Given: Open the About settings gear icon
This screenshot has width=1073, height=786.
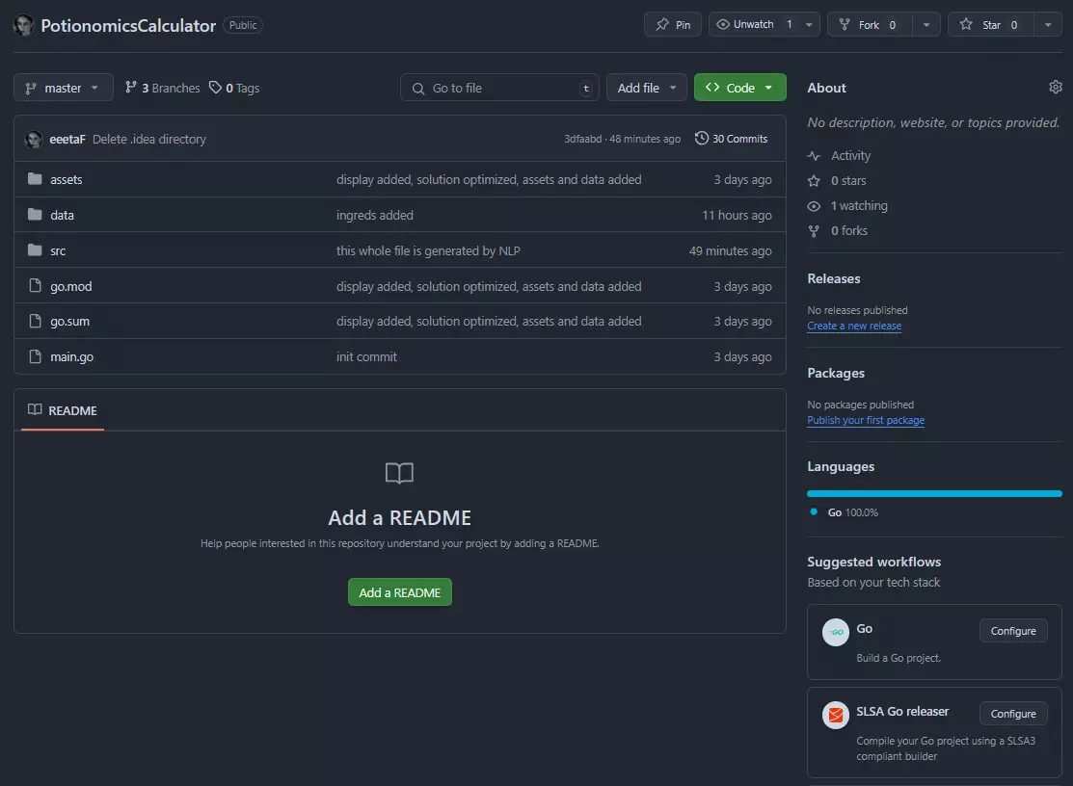Looking at the screenshot, I should [1056, 87].
